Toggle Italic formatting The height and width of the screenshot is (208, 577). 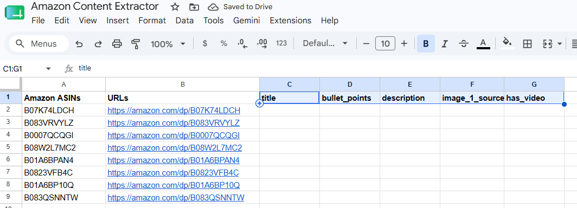445,44
